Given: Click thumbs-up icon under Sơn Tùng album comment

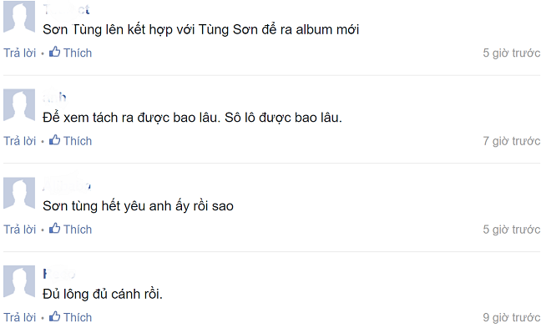Looking at the screenshot, I should point(54,52).
